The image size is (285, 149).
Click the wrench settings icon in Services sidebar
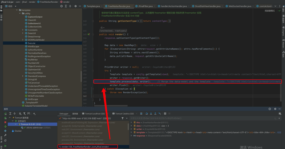pos(5,135)
